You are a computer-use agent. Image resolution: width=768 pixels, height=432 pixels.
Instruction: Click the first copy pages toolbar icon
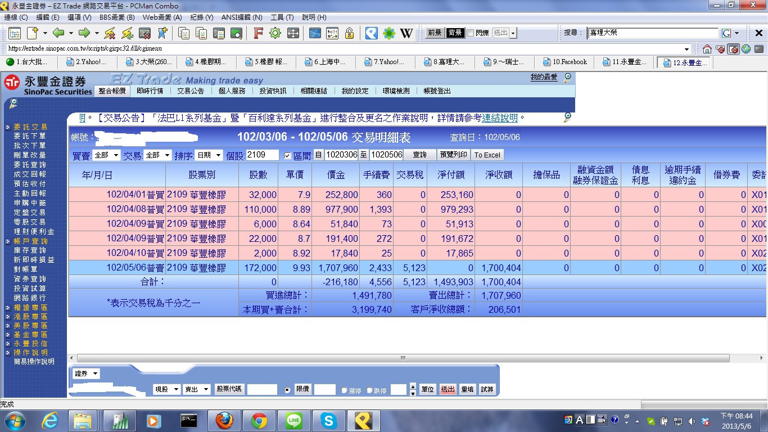pyautogui.click(x=184, y=33)
